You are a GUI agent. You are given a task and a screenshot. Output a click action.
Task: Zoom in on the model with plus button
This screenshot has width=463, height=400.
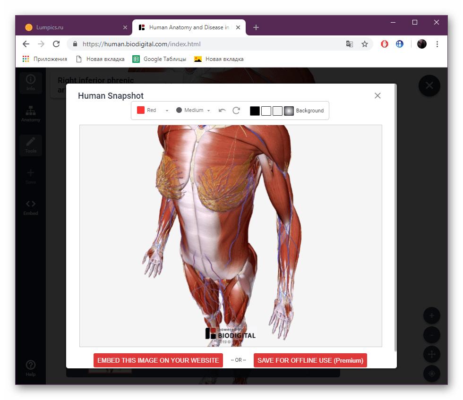(x=431, y=315)
